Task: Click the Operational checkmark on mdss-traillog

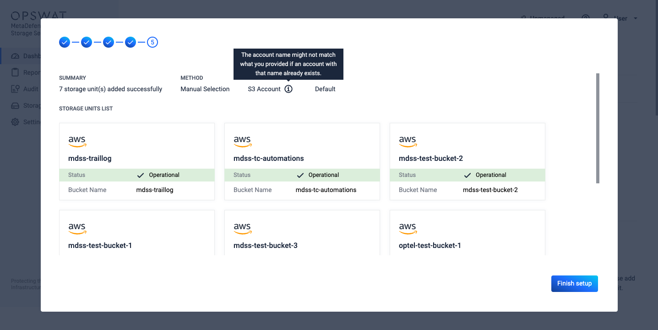Action: pos(141,175)
